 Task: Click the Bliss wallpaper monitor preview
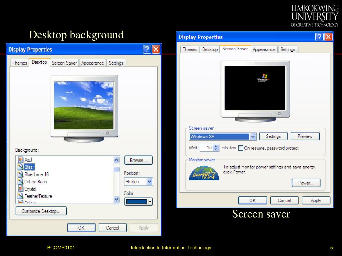click(84, 105)
